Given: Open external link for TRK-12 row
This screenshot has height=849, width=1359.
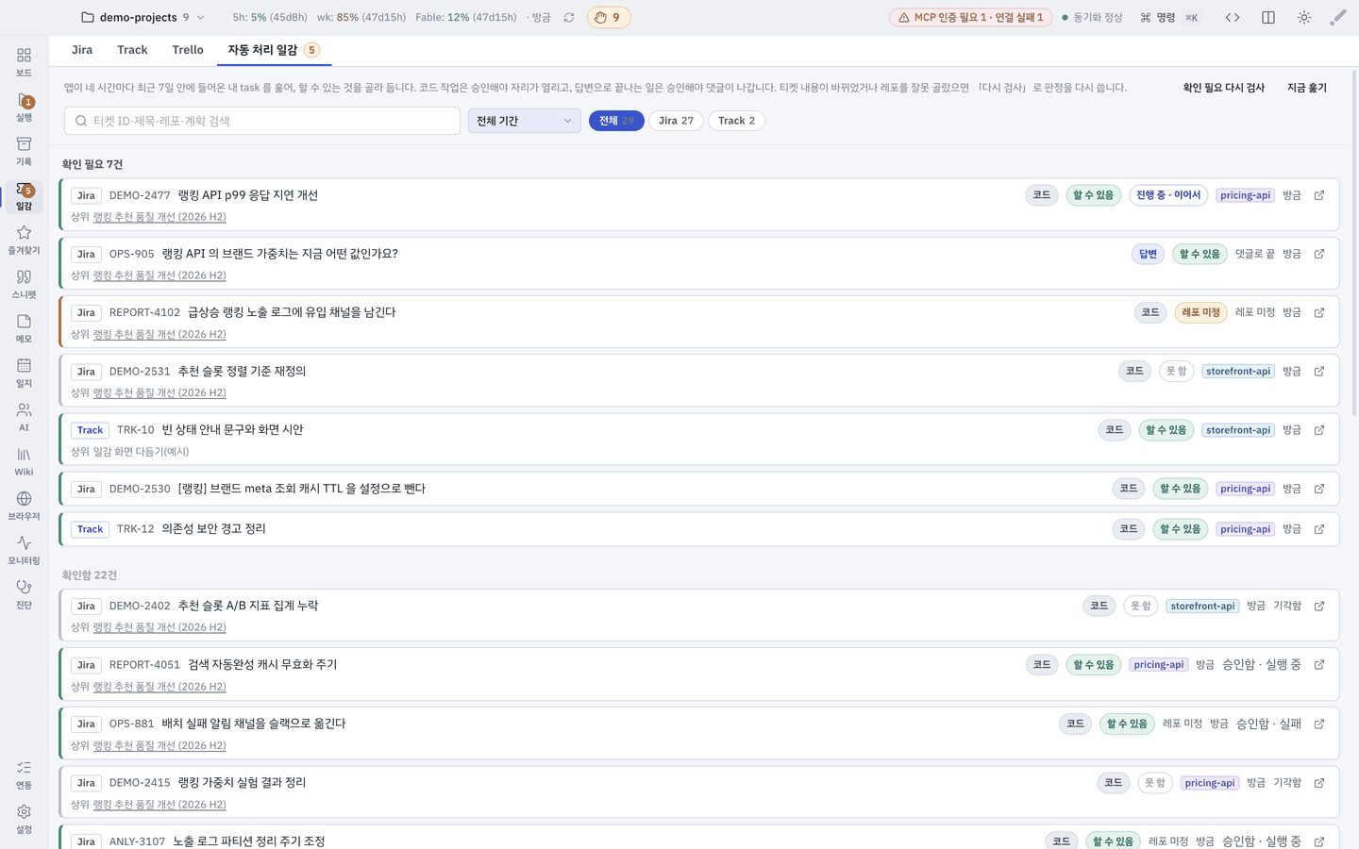Looking at the screenshot, I should 1319,529.
